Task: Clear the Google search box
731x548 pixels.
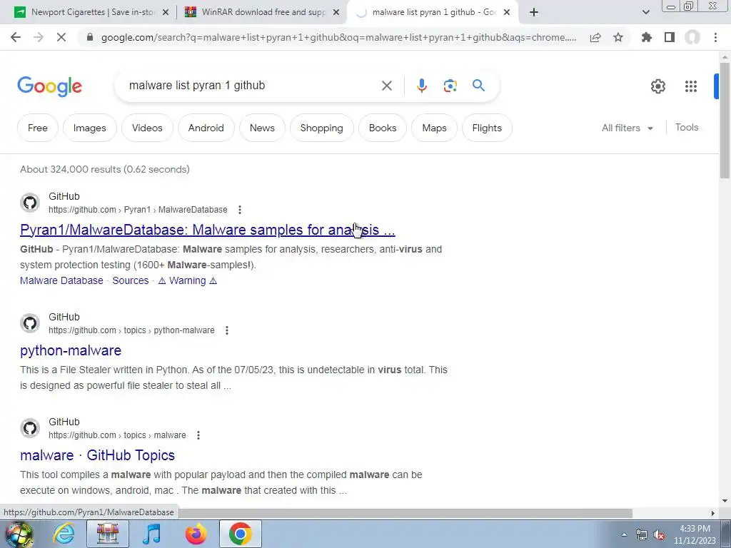Action: pos(386,86)
